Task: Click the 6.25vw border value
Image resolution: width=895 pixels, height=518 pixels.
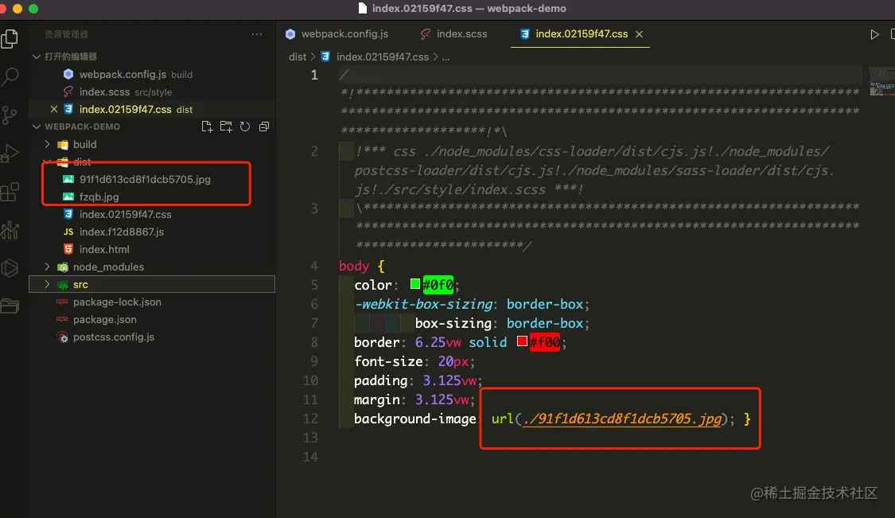Action: coord(438,342)
